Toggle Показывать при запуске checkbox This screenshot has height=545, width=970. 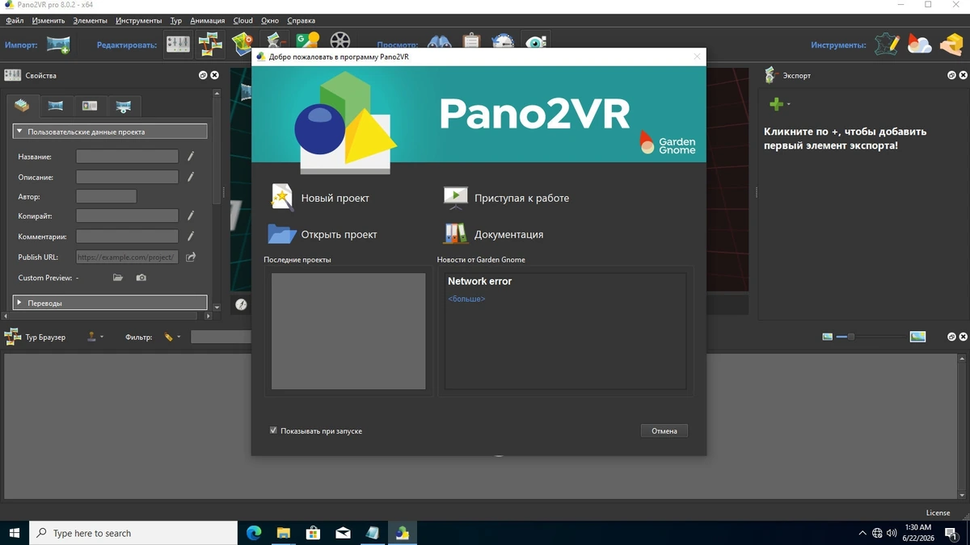(273, 430)
